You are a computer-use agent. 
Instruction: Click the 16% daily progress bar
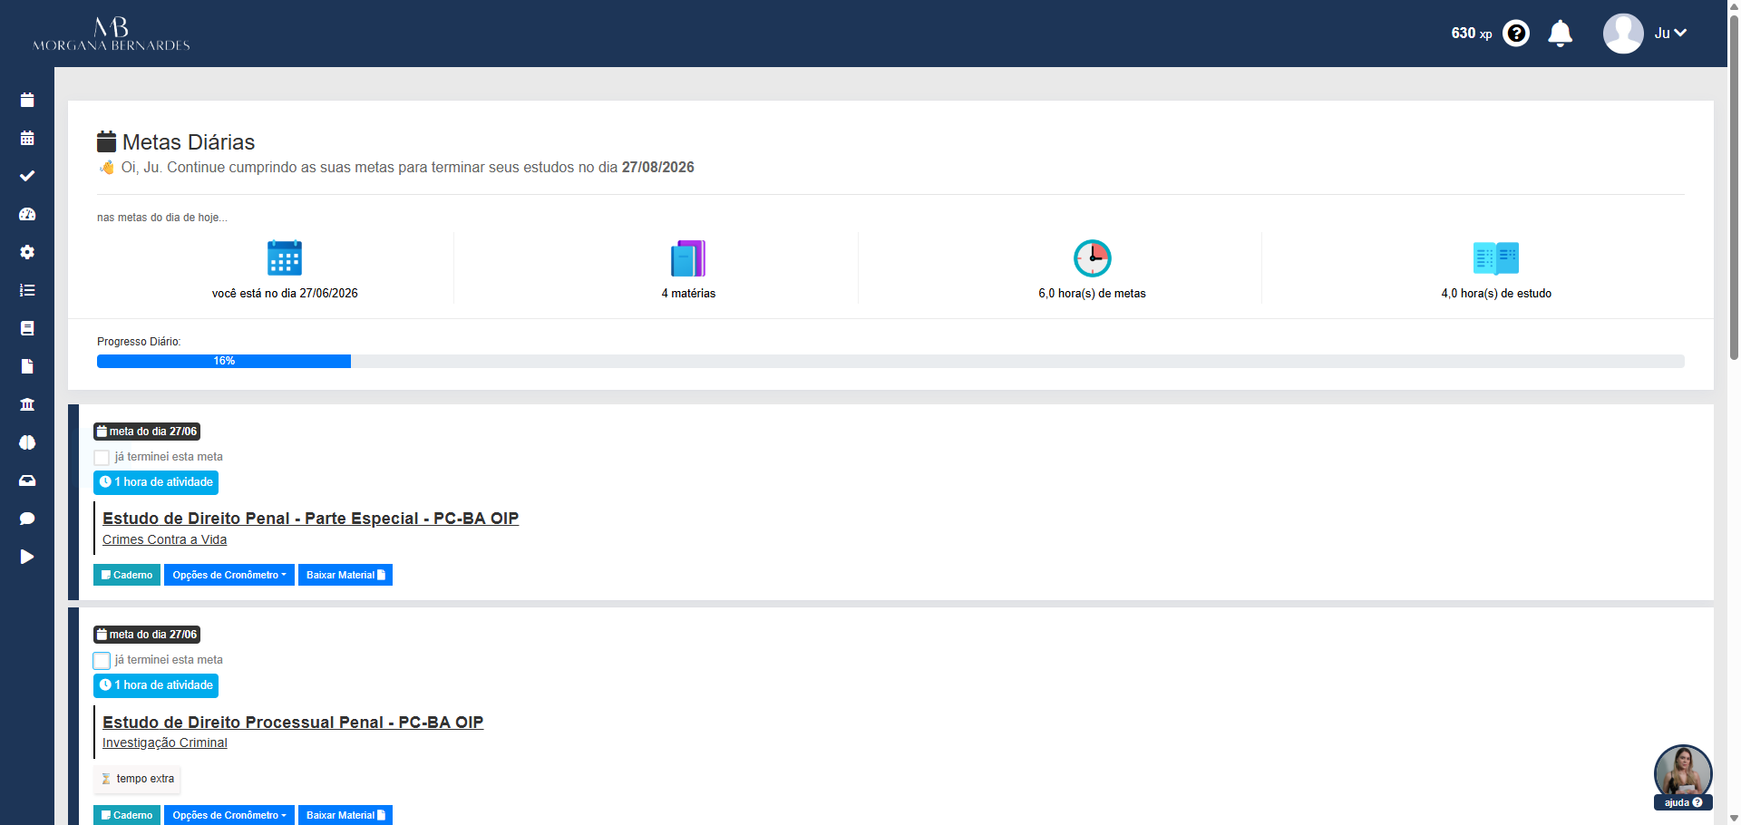click(x=224, y=361)
